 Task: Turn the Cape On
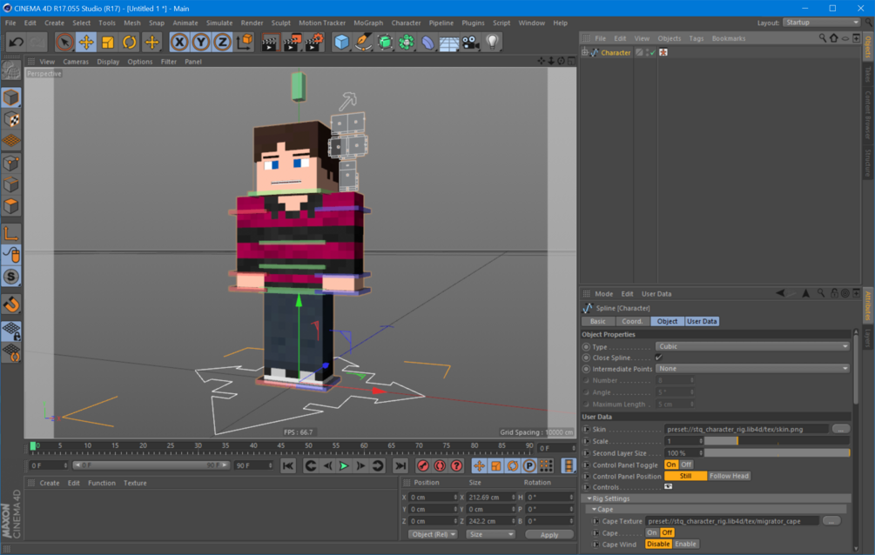click(x=652, y=532)
